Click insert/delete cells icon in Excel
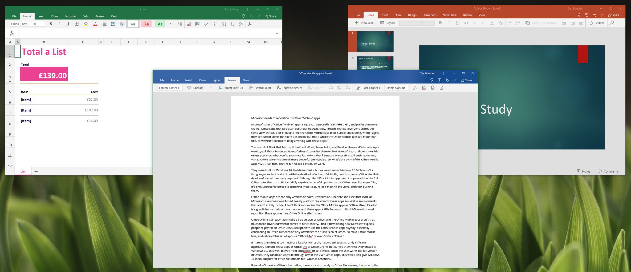 (x=189, y=24)
